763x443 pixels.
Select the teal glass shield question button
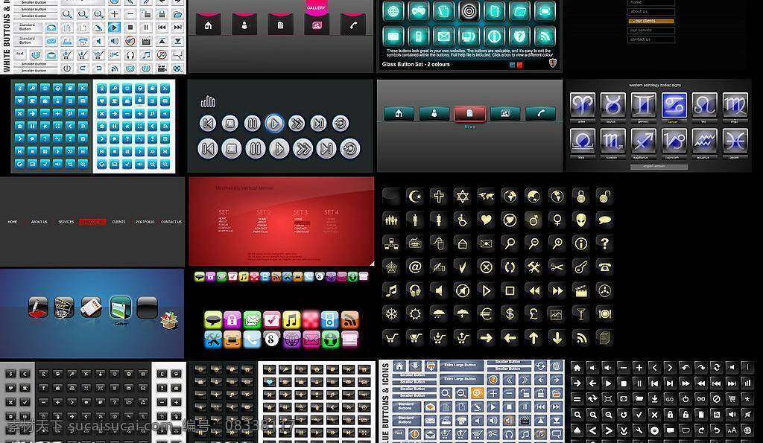(519, 36)
